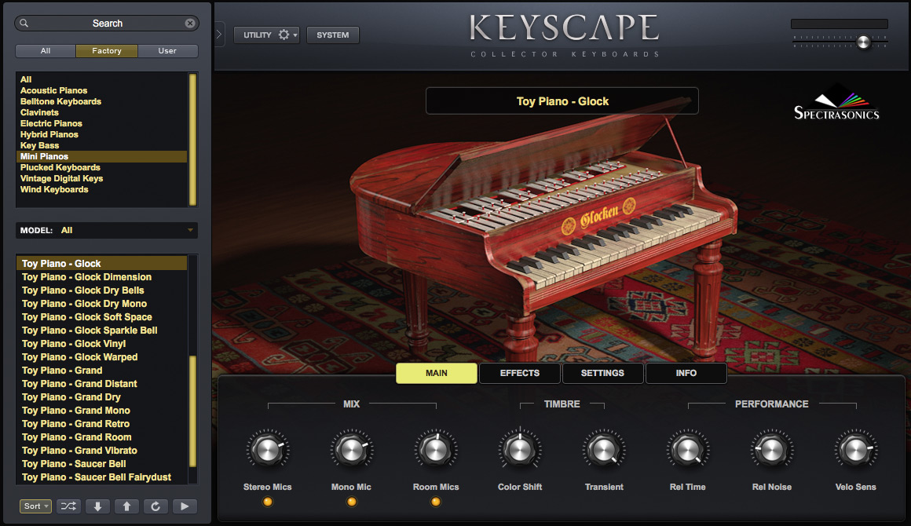Collapse the browser sidebar arrow
911x526 pixels.
click(x=219, y=35)
